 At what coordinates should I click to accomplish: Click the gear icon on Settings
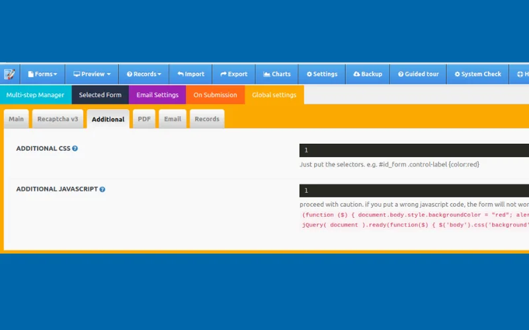click(309, 74)
